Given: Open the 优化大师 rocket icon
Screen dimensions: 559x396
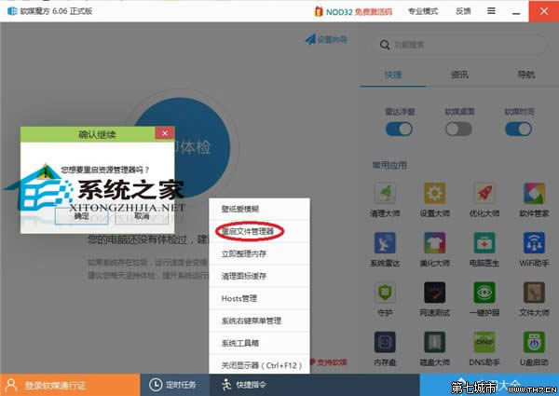Looking at the screenshot, I should click(x=483, y=193).
